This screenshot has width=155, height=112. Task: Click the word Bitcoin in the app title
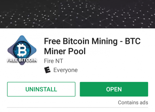tap(76, 41)
